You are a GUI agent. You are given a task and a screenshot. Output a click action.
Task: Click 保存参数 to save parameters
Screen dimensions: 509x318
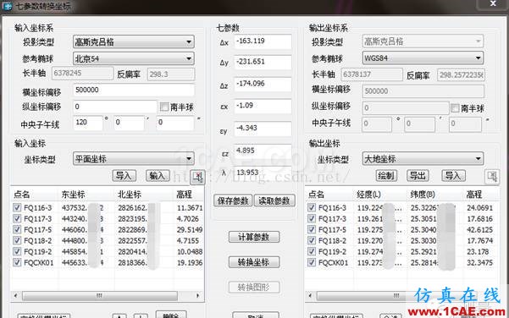[x=233, y=200]
